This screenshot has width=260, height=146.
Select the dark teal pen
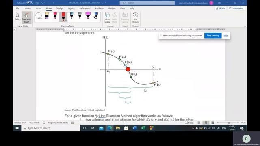tap(71, 16)
